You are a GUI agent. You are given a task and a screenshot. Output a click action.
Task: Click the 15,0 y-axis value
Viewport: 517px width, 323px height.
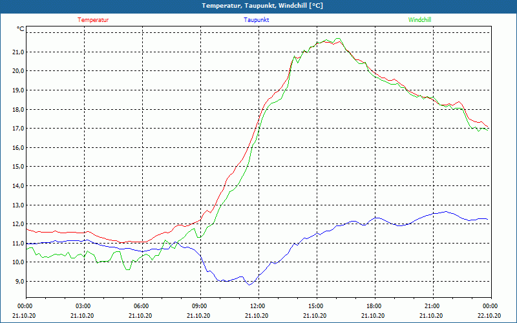click(19, 167)
